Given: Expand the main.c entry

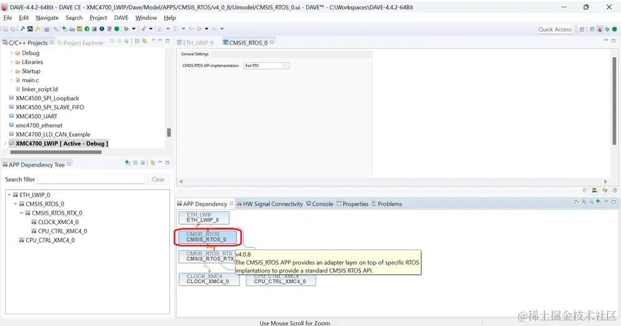Looking at the screenshot, I should tap(11, 80).
